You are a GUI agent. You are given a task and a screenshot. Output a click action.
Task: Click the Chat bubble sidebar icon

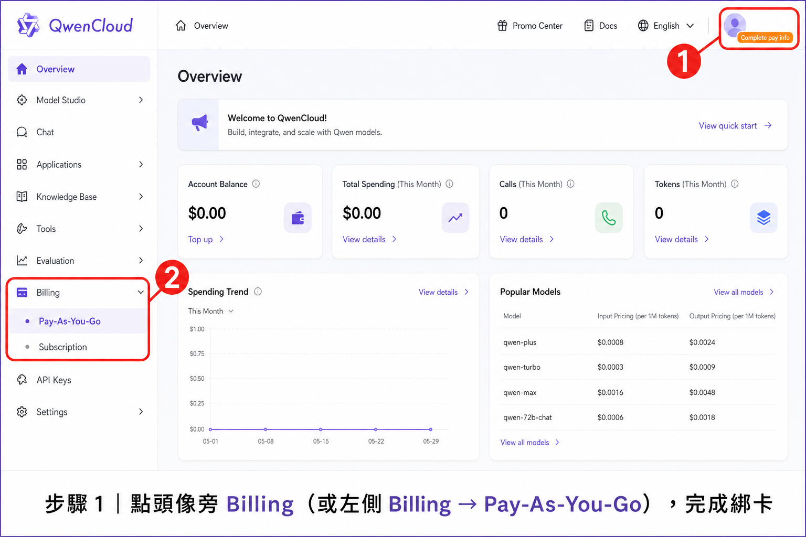(22, 132)
